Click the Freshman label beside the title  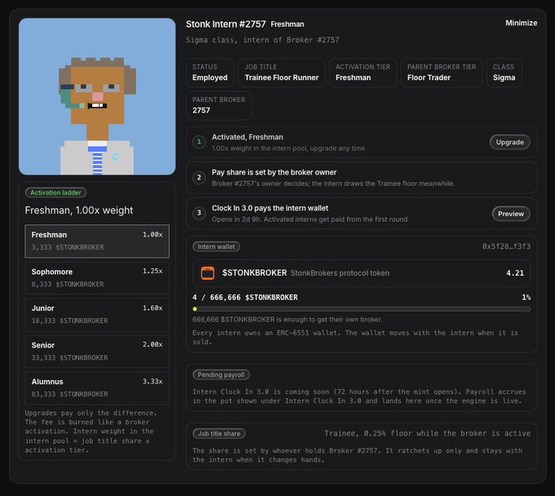287,24
